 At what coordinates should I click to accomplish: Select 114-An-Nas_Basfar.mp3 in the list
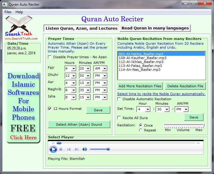pyautogui.click(x=161, y=70)
